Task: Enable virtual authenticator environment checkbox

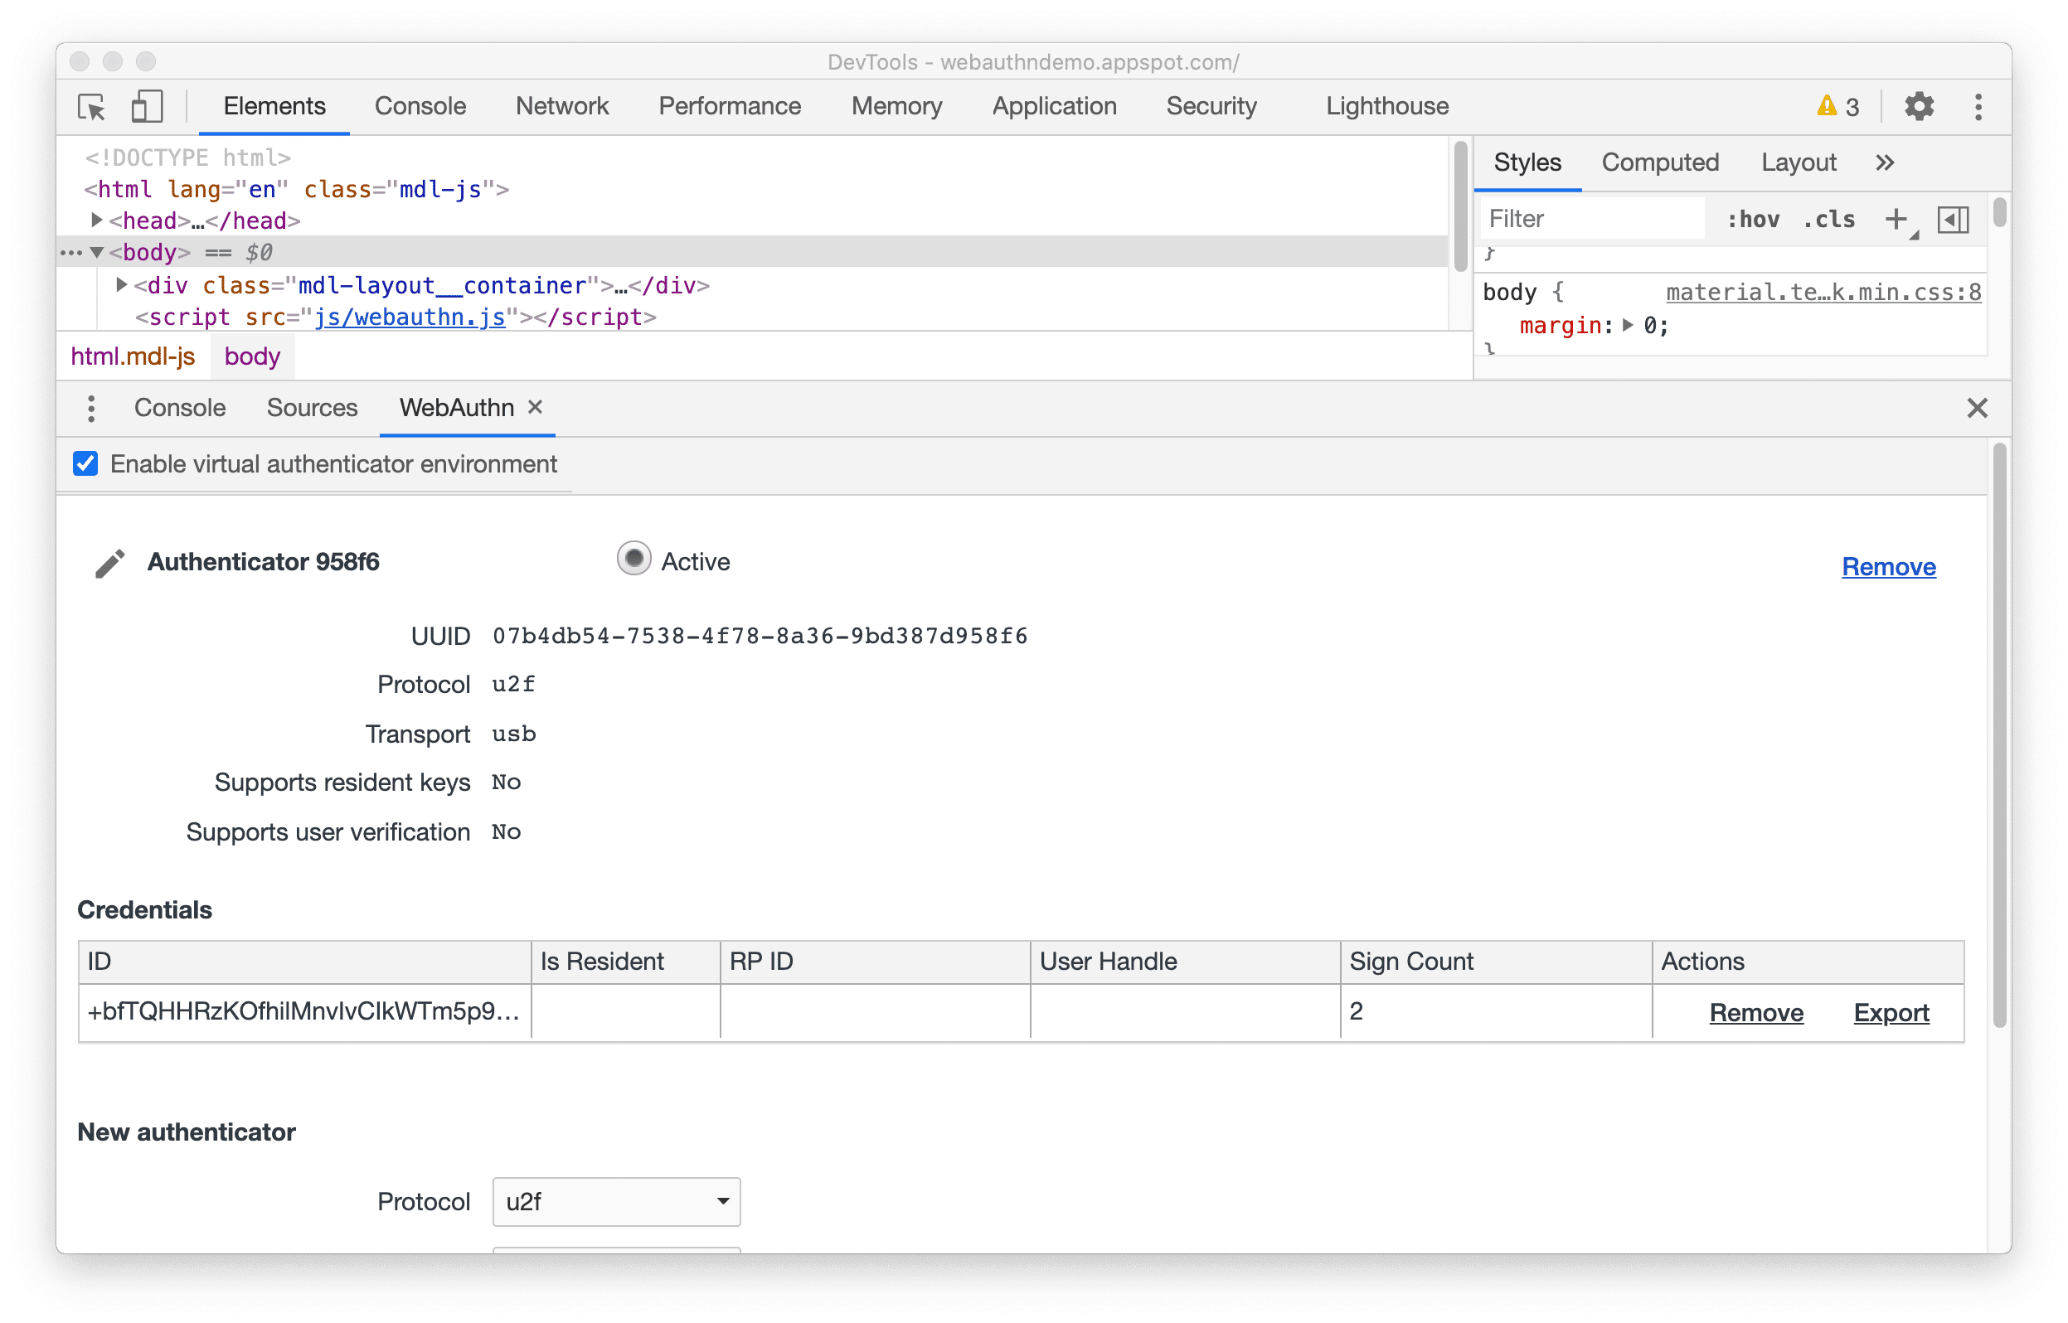Action: click(85, 464)
